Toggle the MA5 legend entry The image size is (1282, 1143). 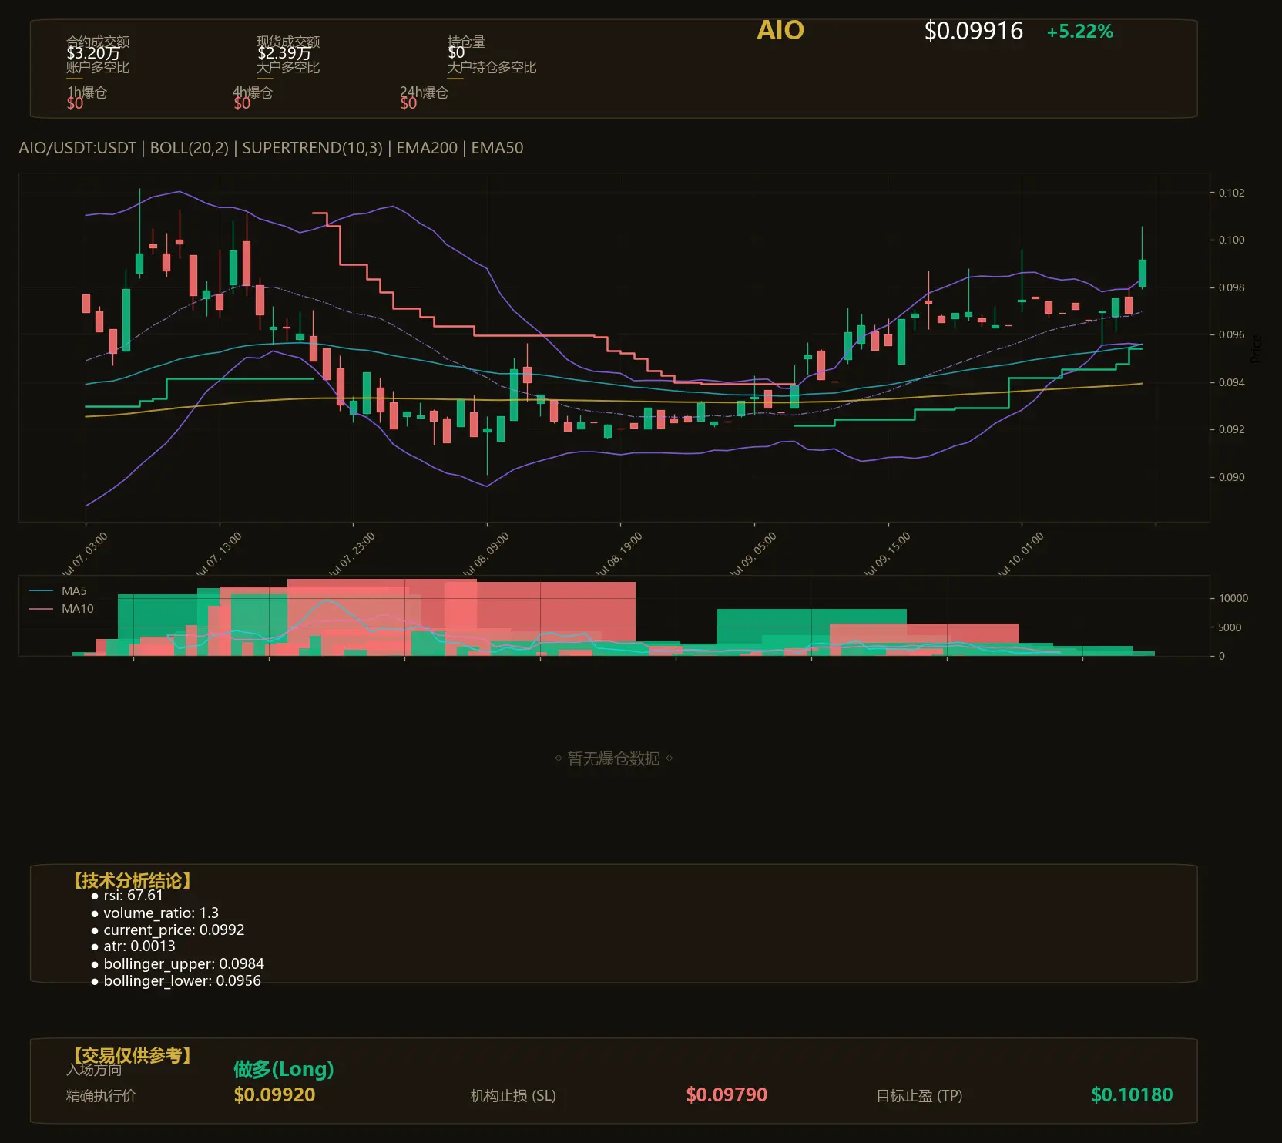click(58, 591)
